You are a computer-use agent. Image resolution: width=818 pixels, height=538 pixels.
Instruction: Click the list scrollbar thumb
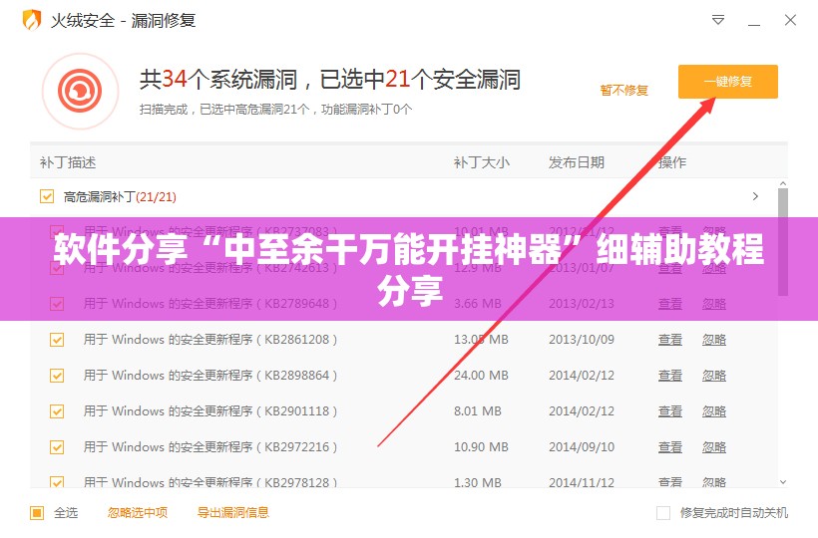(x=782, y=242)
